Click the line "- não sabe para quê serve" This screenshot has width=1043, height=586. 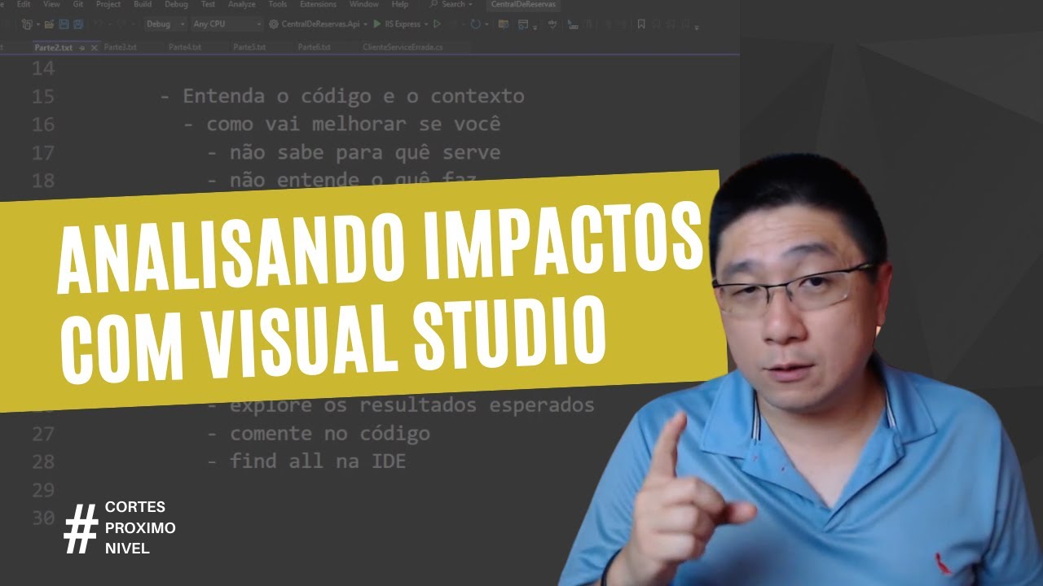point(353,152)
